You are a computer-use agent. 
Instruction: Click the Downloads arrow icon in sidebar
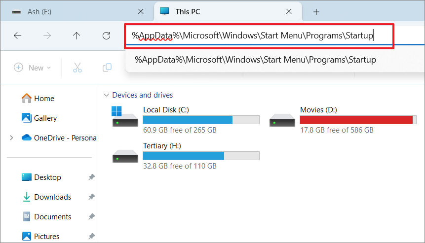pos(26,197)
